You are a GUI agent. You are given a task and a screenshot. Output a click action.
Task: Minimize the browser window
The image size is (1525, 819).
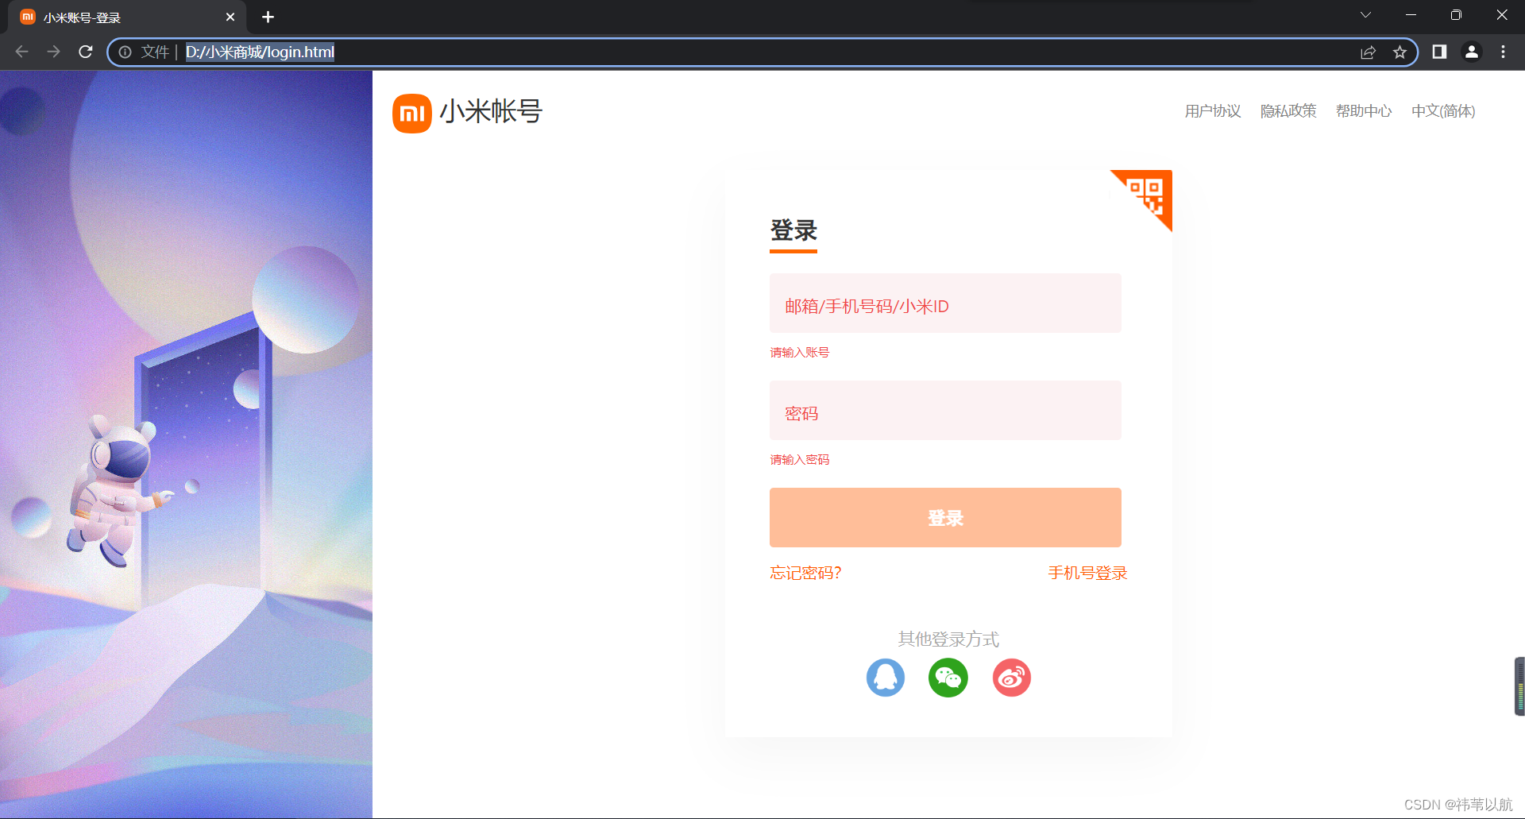click(x=1411, y=15)
